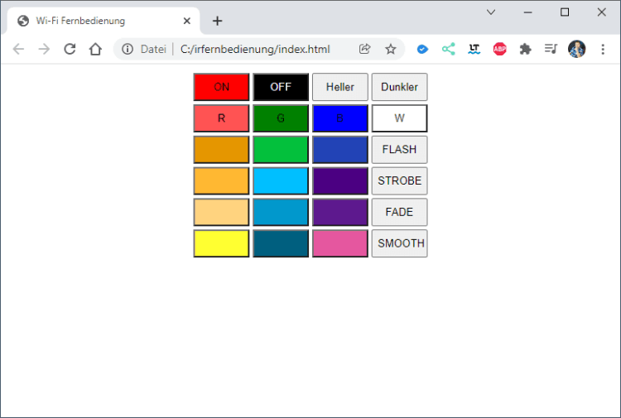Turn the light on with ON button
The image size is (621, 418).
pyautogui.click(x=221, y=87)
